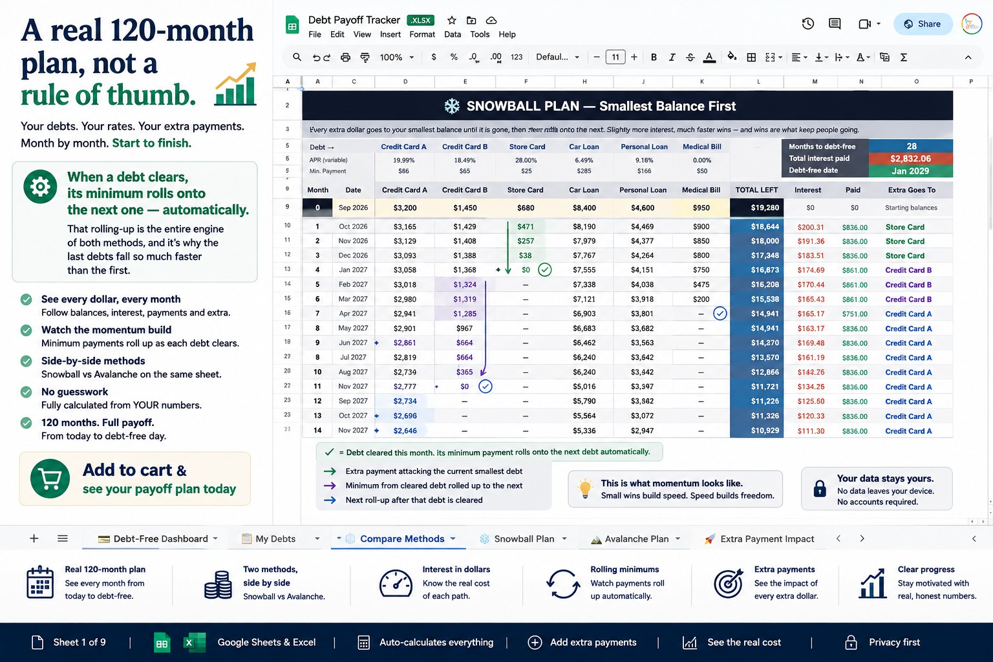The image size is (993, 662).
Task: Open the comments panel icon
Action: (x=835, y=24)
